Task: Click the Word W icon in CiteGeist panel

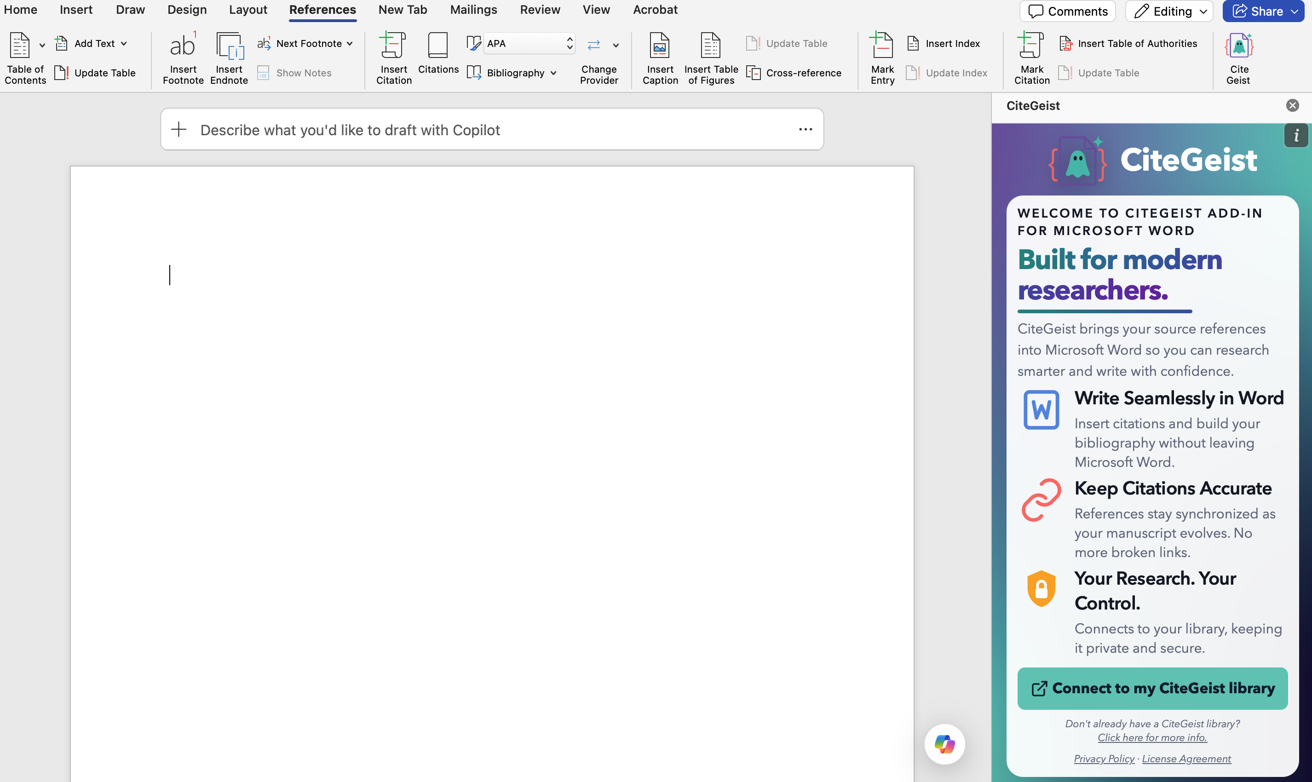Action: (1041, 409)
